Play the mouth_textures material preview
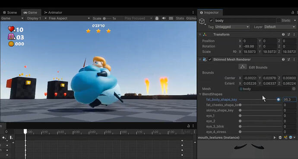298x159 pixels. coord(275,137)
